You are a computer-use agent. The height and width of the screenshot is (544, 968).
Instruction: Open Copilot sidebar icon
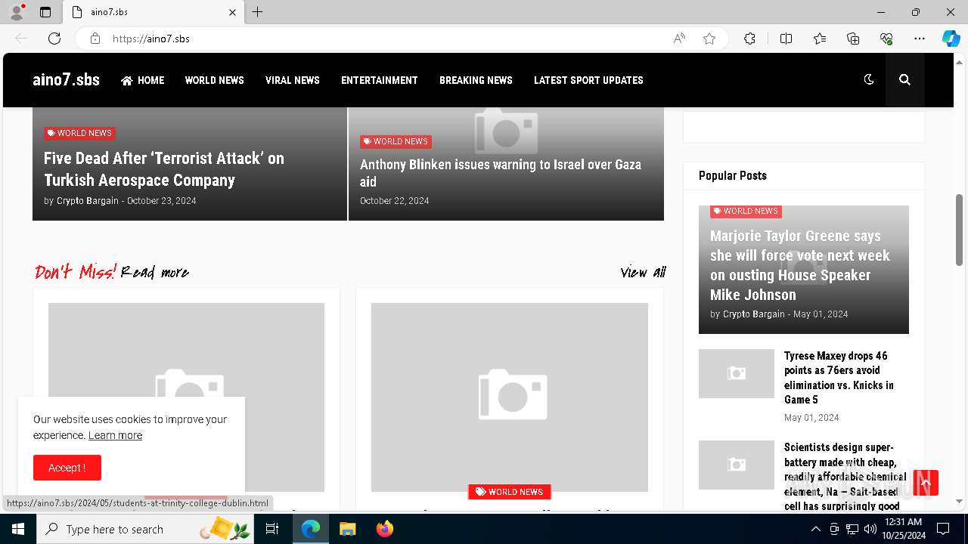tap(951, 39)
